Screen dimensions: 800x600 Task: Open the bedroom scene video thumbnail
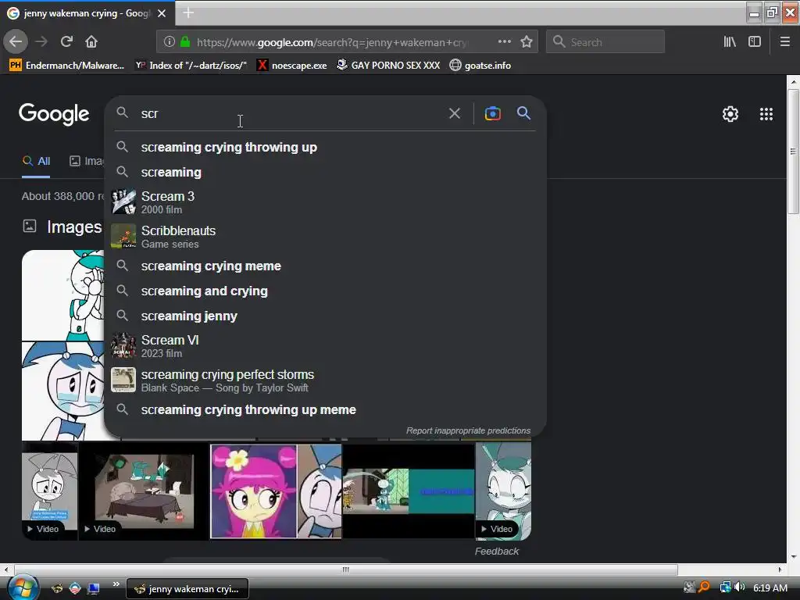(x=144, y=491)
